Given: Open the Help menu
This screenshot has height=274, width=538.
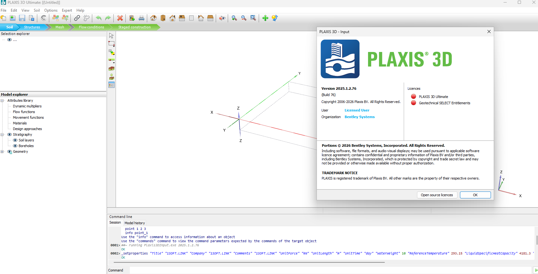Looking at the screenshot, I should [x=80, y=10].
